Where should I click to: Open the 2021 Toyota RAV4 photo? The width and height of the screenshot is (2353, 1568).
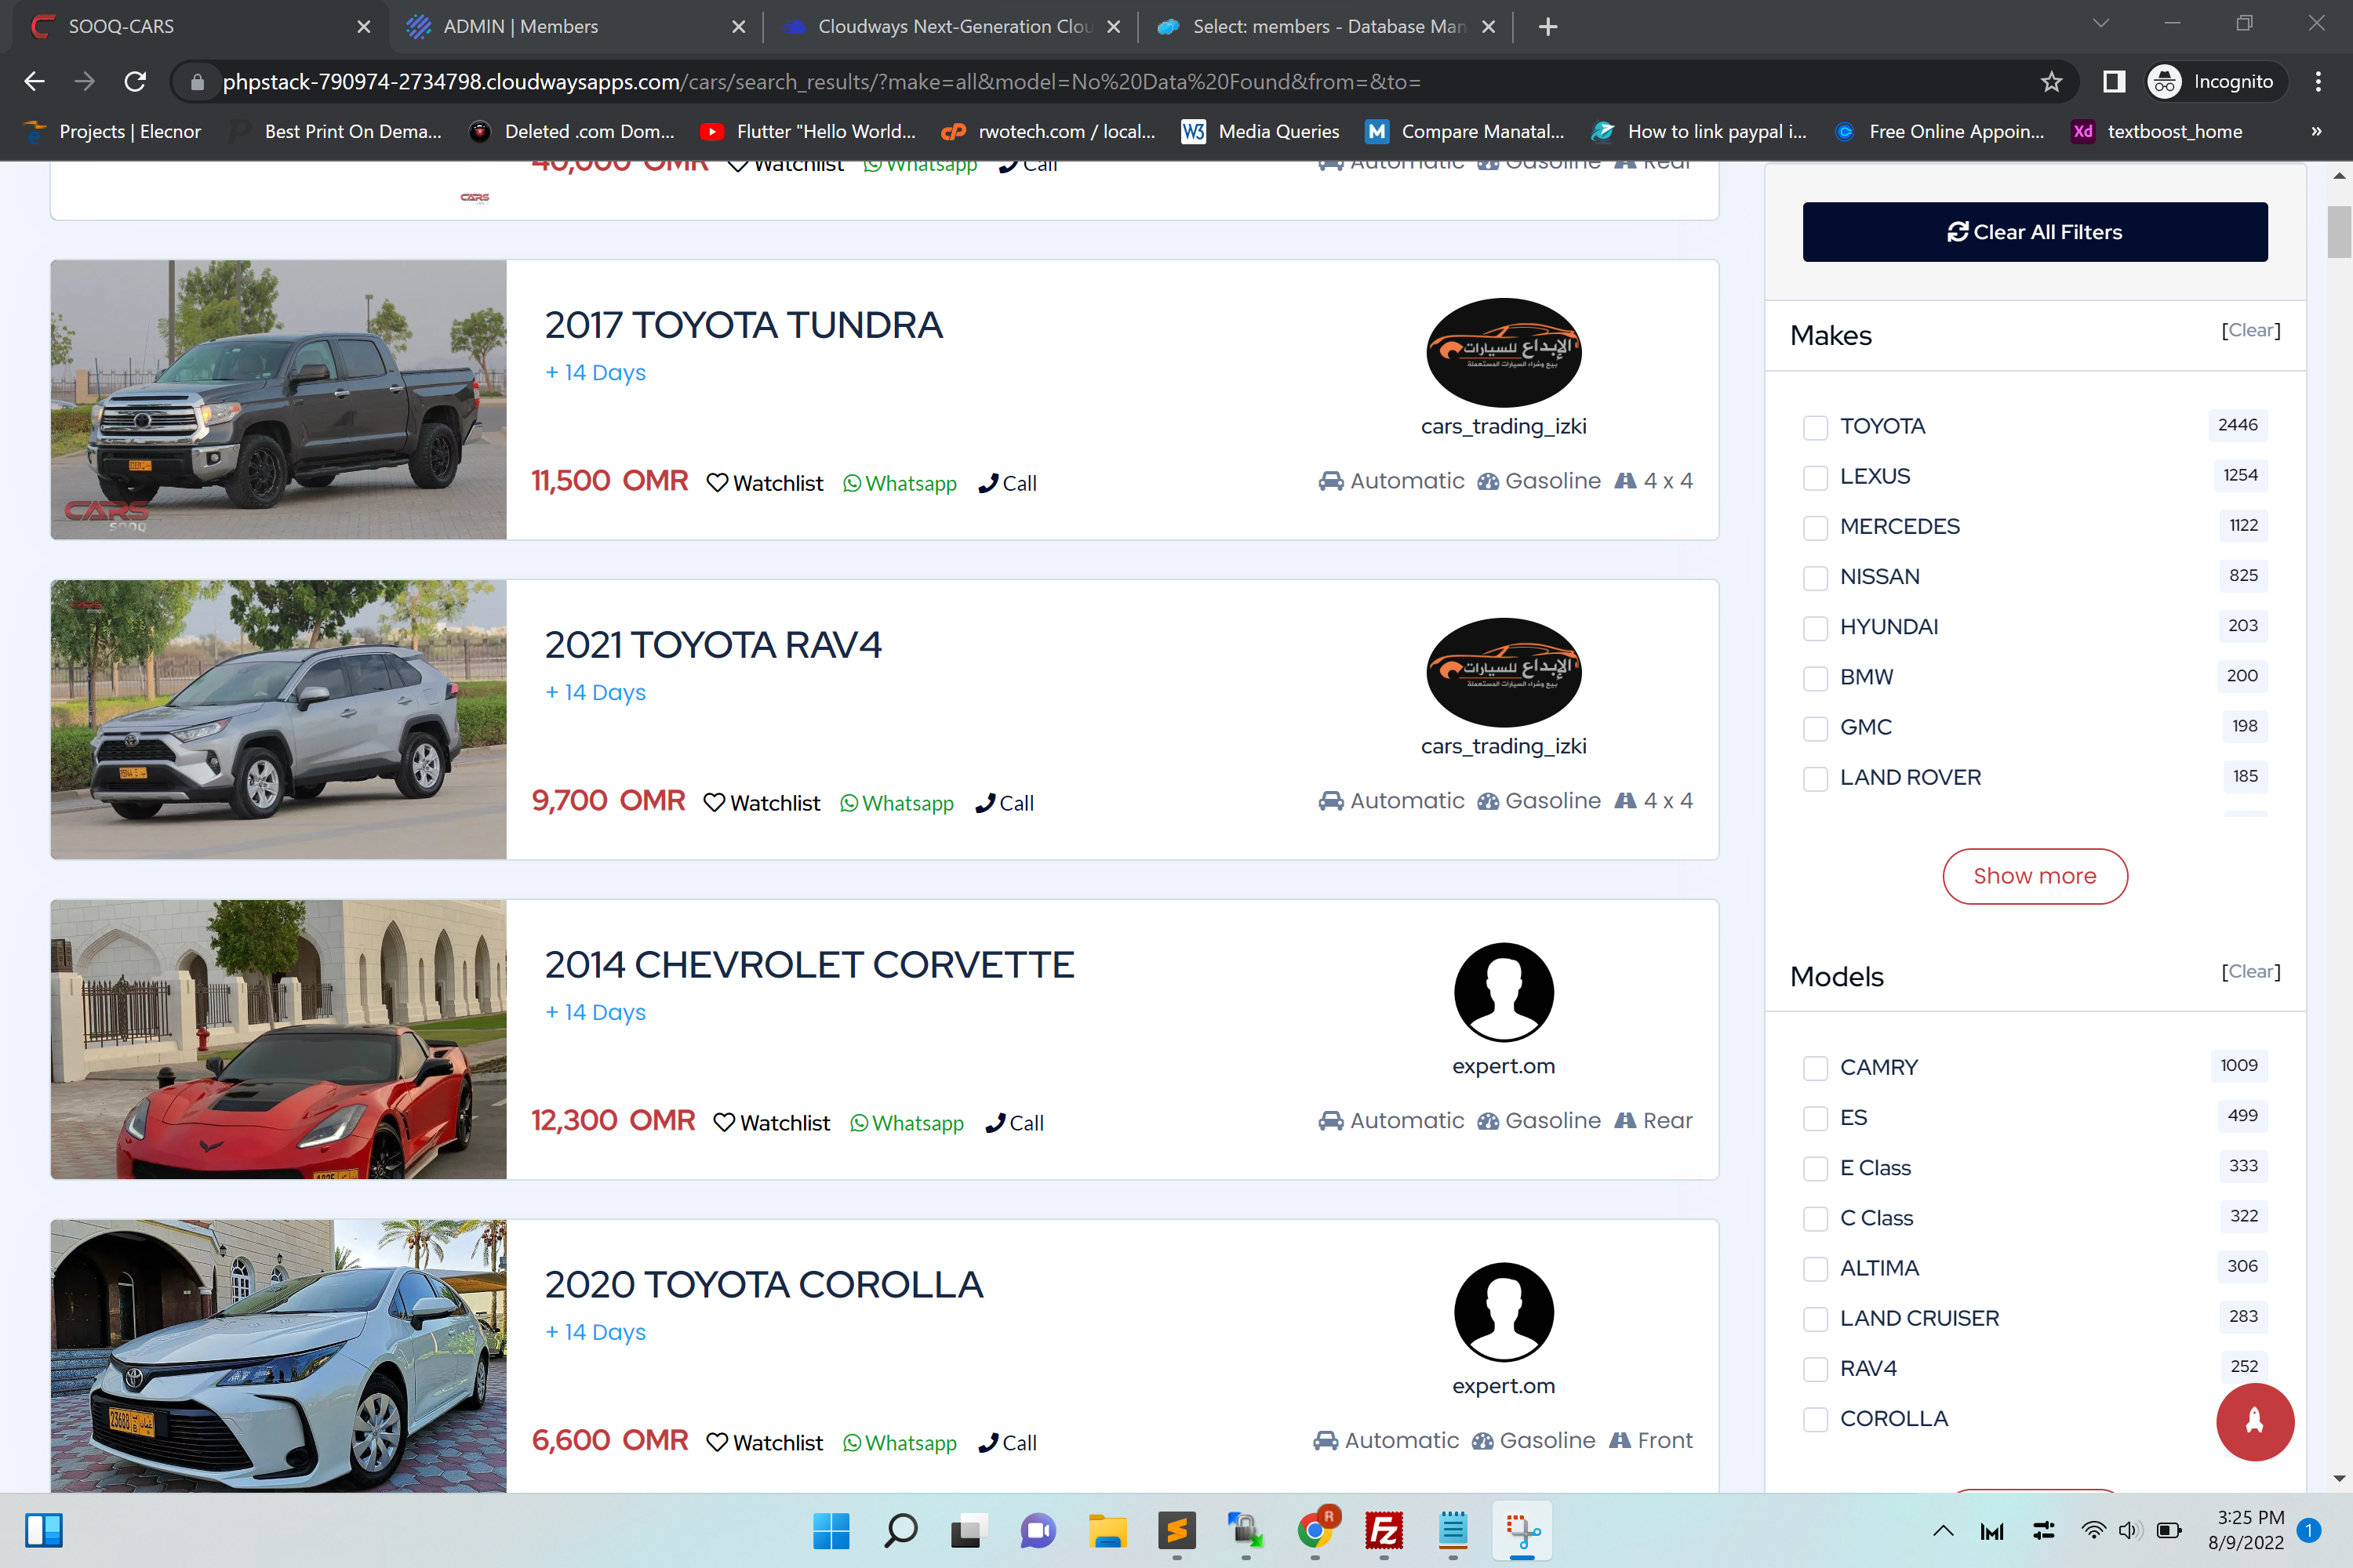(x=279, y=719)
